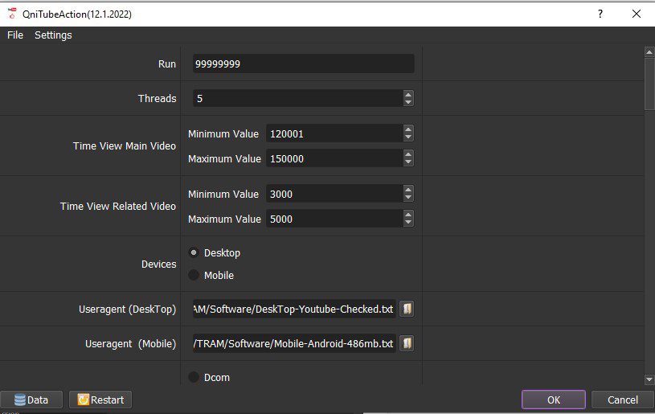Click the Run input field
The width and height of the screenshot is (655, 414).
click(x=303, y=64)
